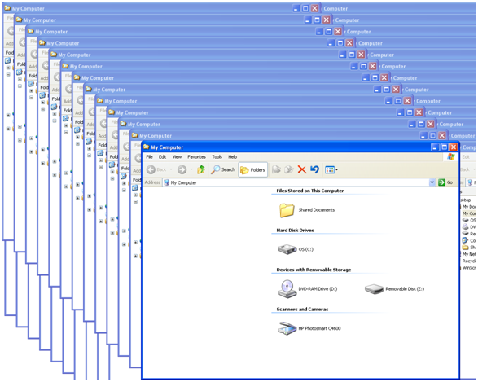Click the Forward arrow in the front window

[x=182, y=169]
